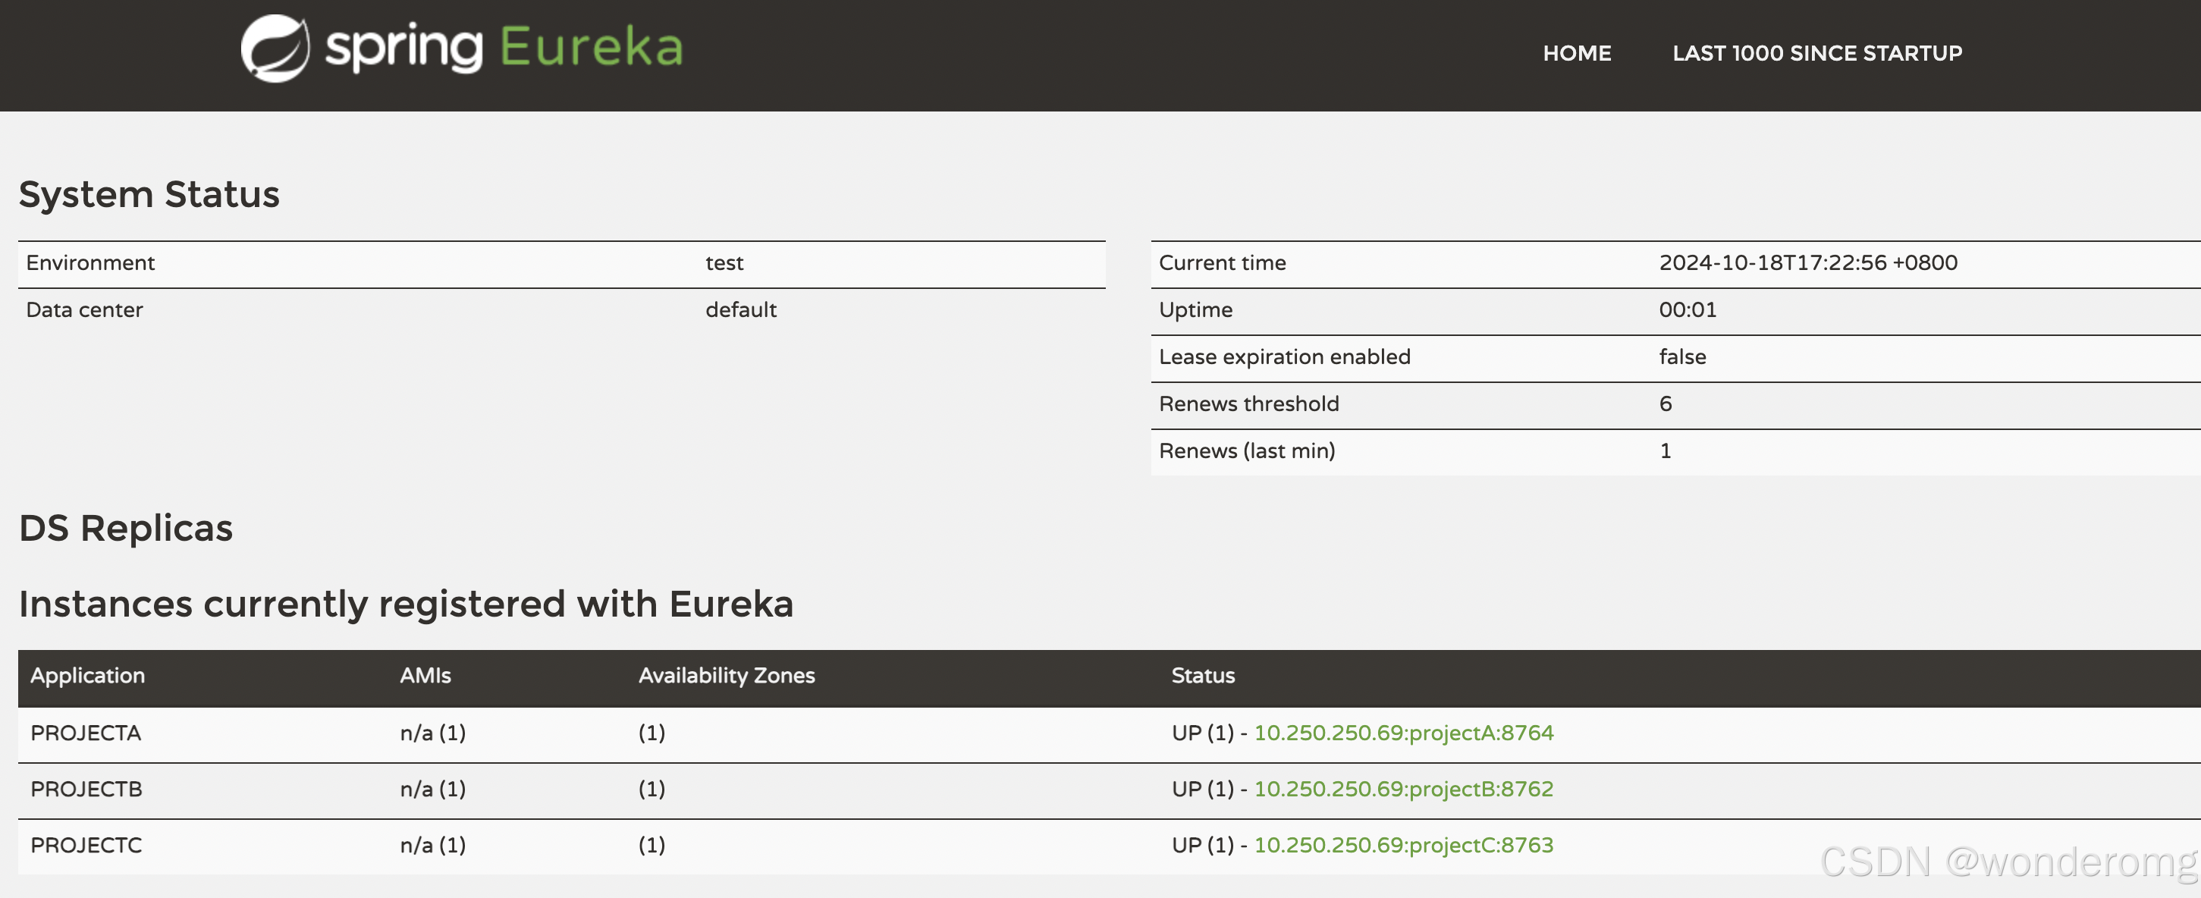The height and width of the screenshot is (898, 2201).
Task: Click the 00:01 uptime value
Action: [1688, 310]
